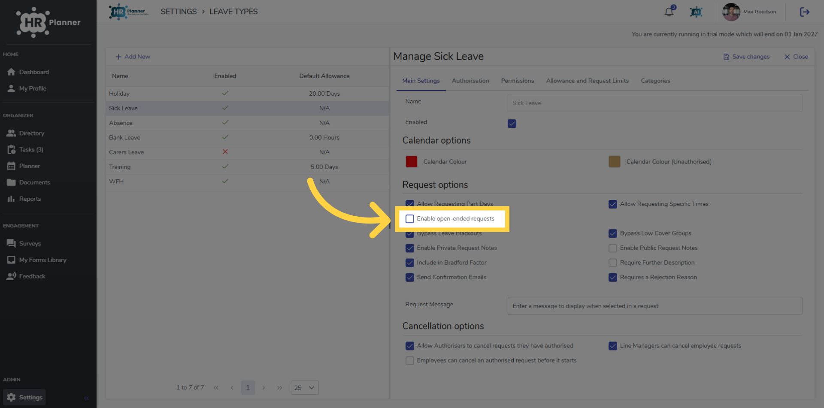Click the SETTINGS breadcrumb link

179,12
